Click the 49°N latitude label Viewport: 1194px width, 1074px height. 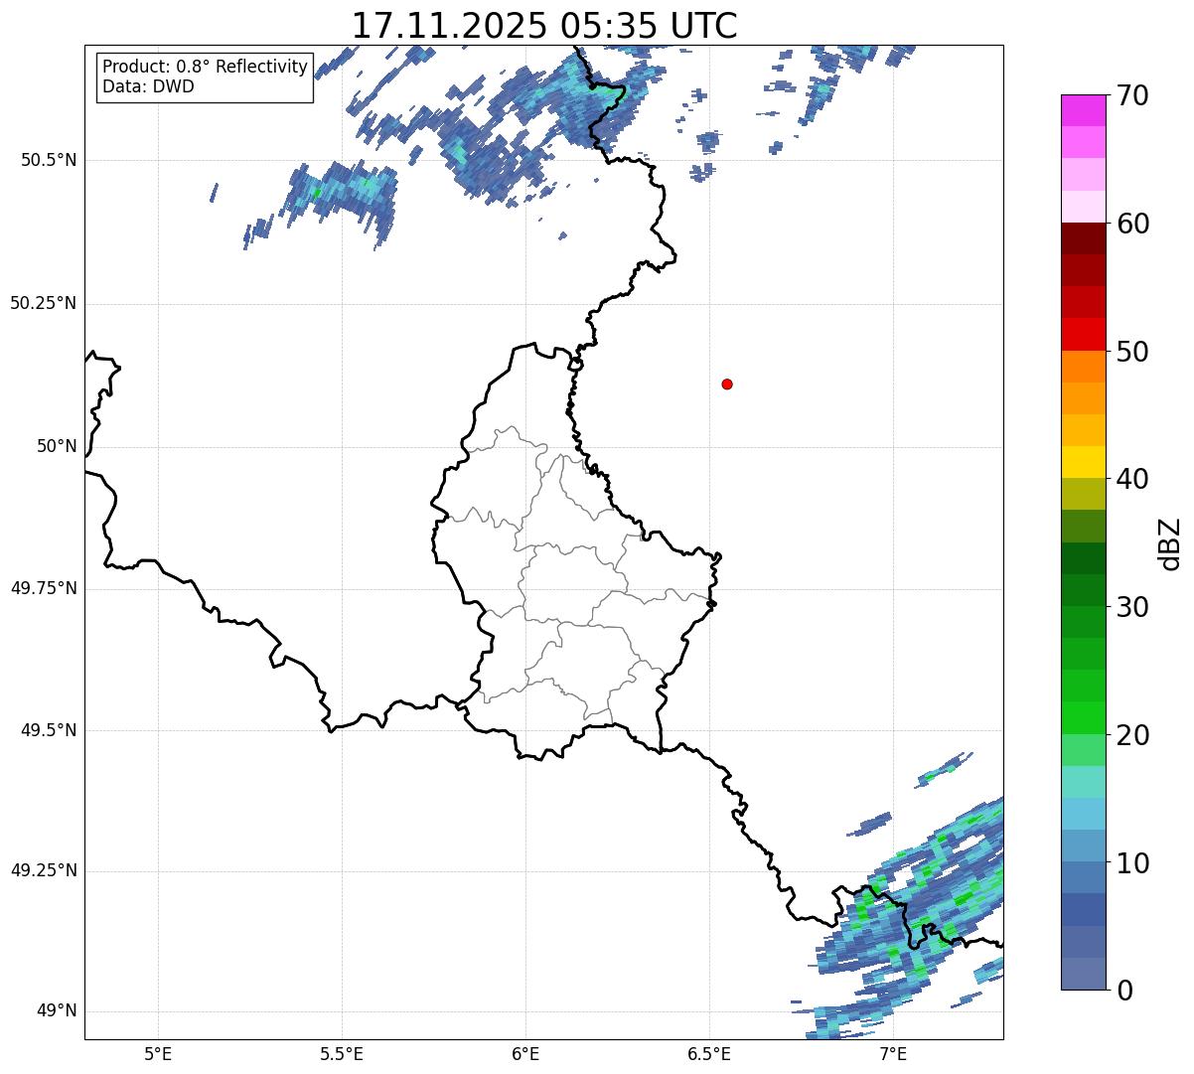(57, 1011)
